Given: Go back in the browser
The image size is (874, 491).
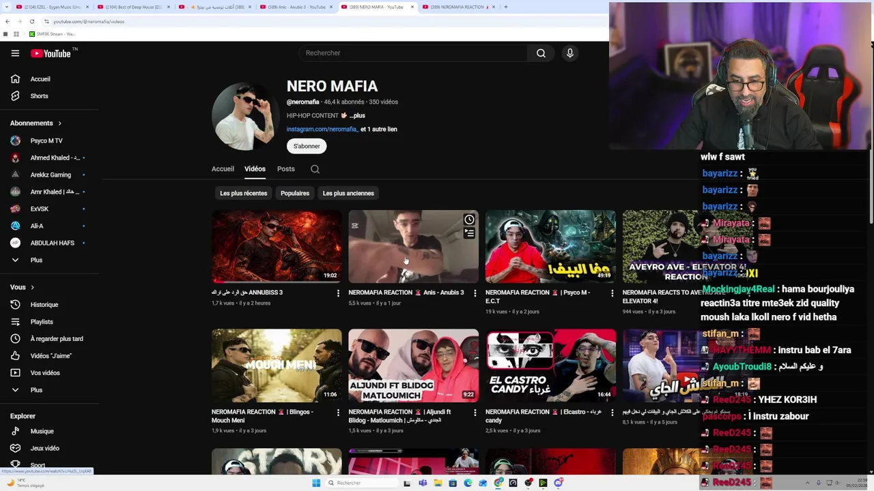Looking at the screenshot, I should [8, 22].
